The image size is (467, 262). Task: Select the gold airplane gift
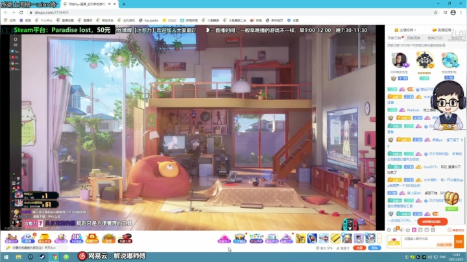coord(300,239)
